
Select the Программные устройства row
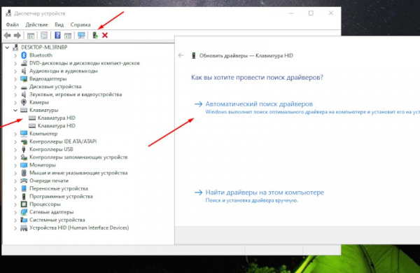click(61, 197)
